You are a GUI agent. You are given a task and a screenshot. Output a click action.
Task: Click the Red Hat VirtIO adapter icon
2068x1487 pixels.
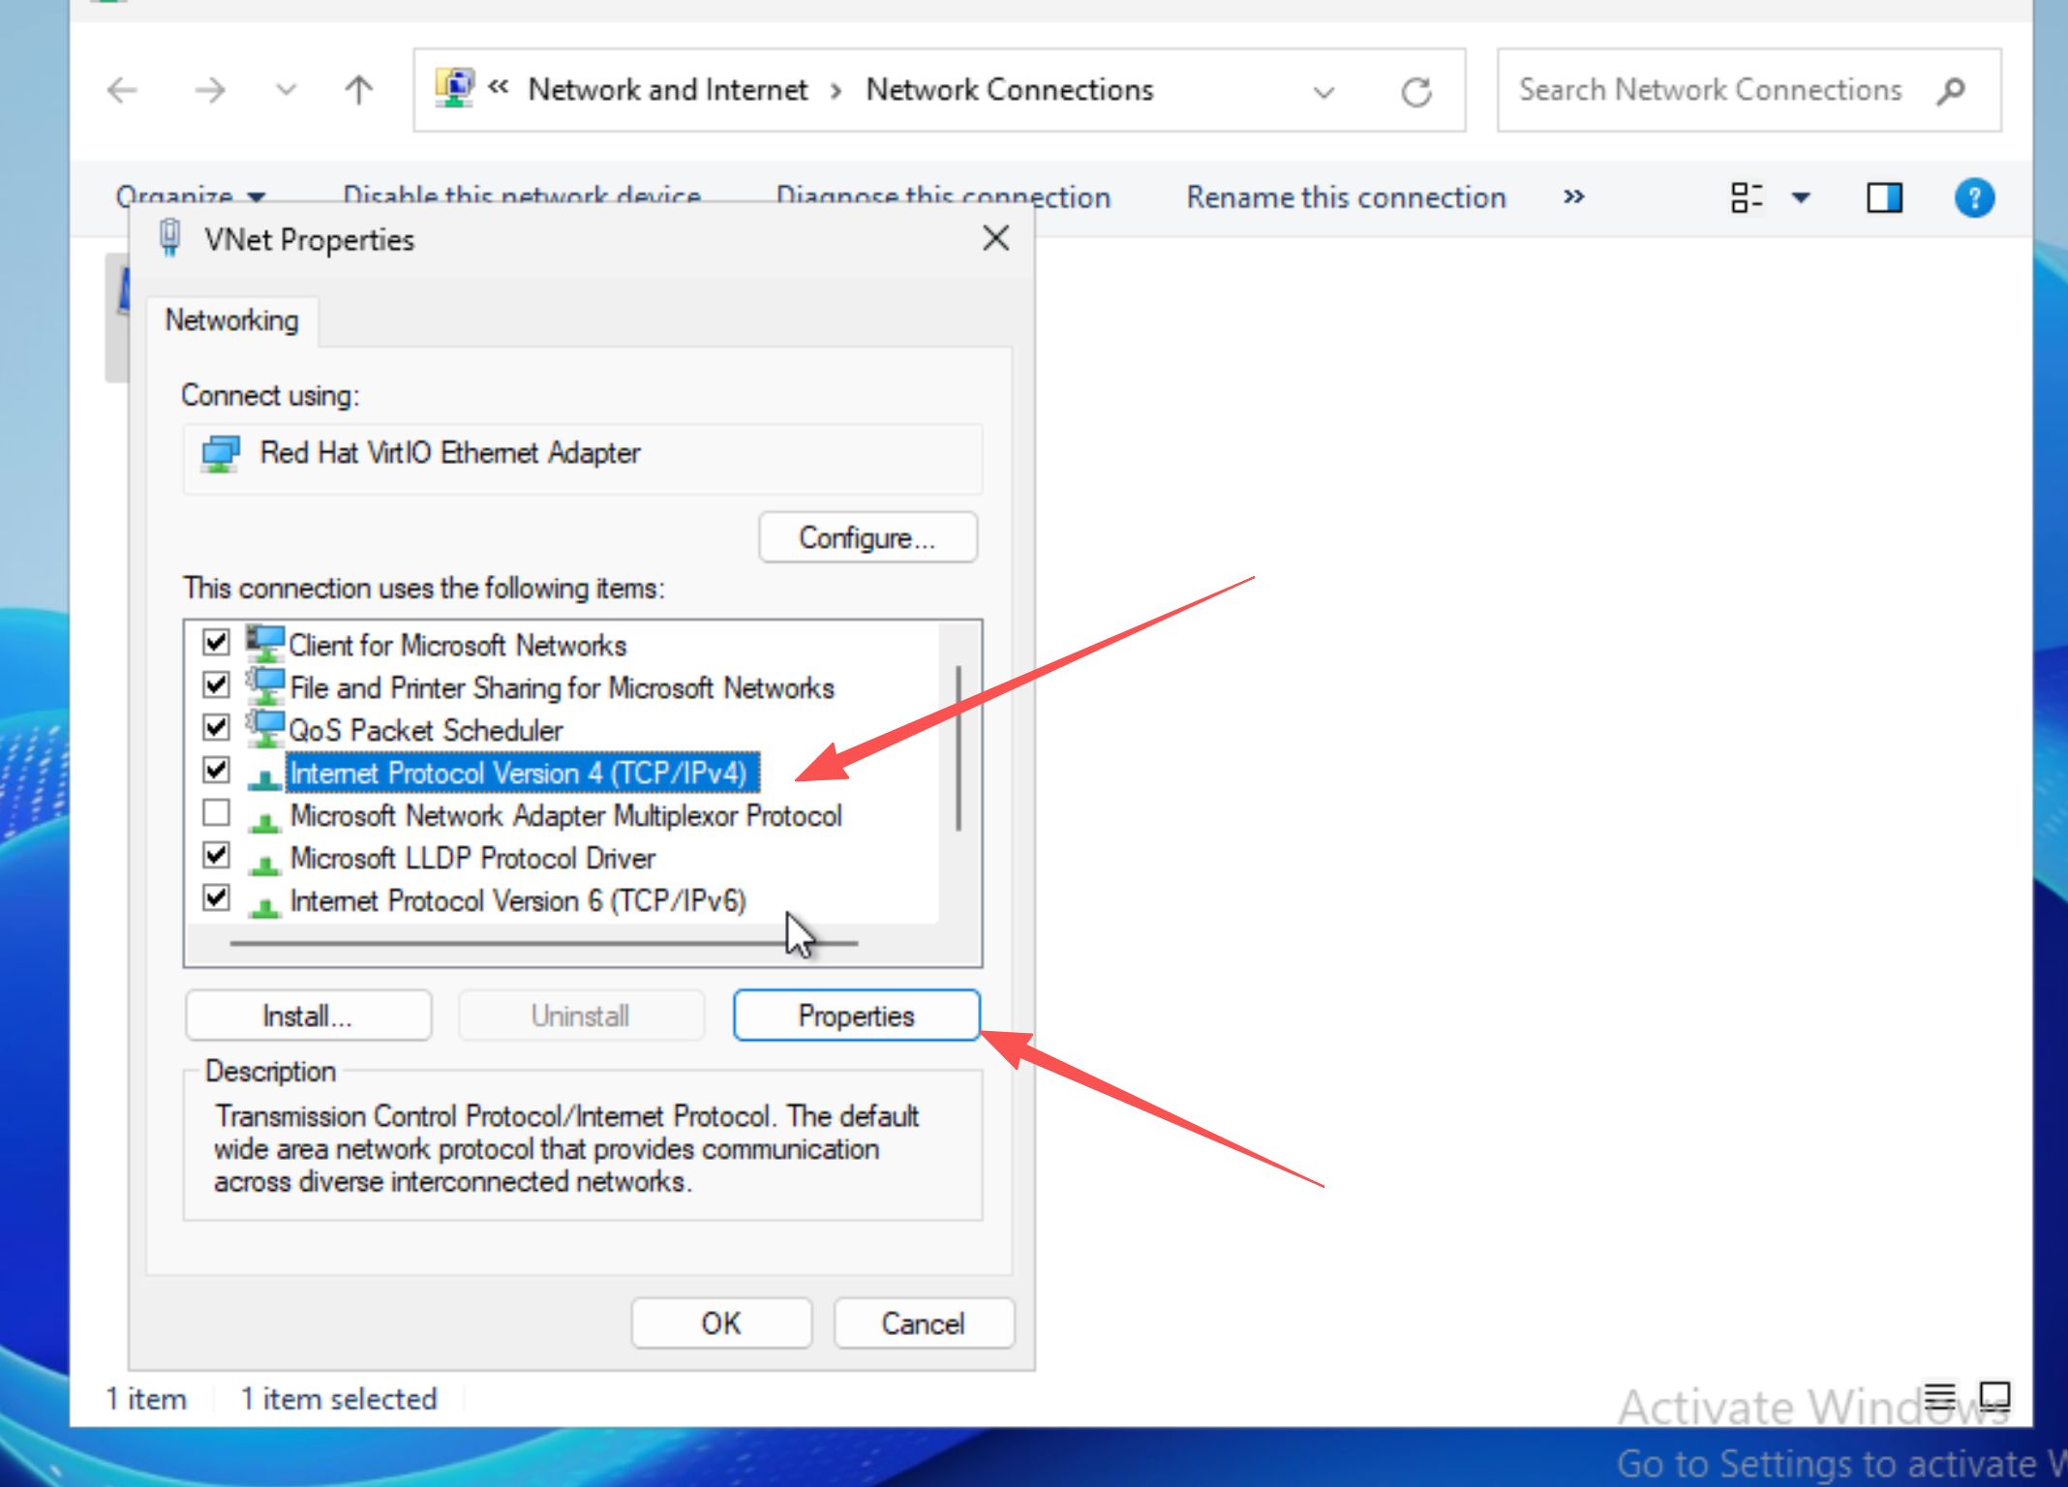point(220,453)
